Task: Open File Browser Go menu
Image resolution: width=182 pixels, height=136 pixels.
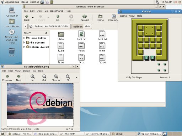Action: point(46,11)
